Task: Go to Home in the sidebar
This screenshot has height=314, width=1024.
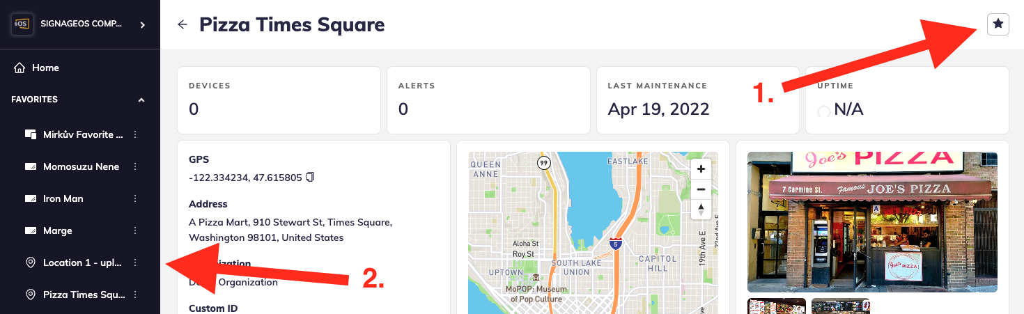Action: pyautogui.click(x=45, y=68)
